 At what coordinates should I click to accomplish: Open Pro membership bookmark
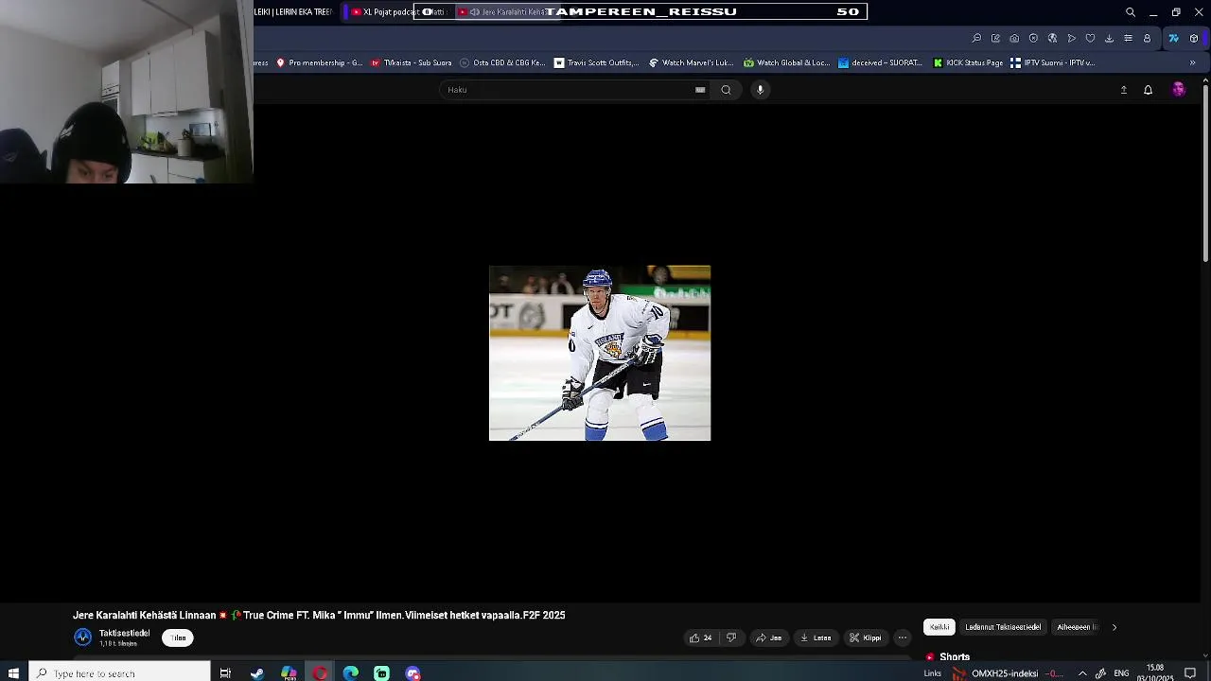319,63
